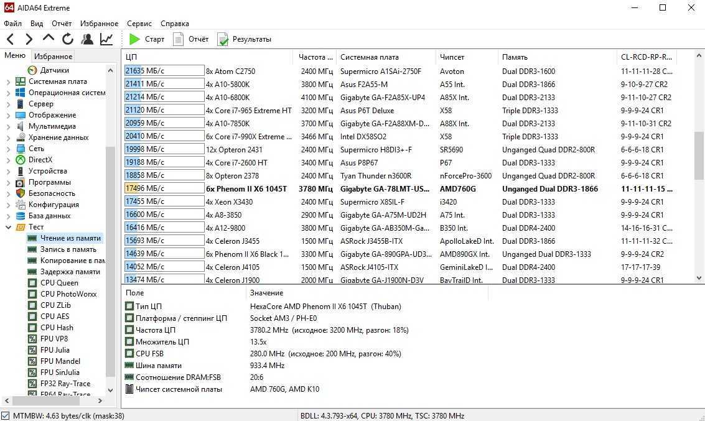This screenshot has height=421, width=705.
Task: Sort by the Системная плата column header
Action: click(370, 57)
